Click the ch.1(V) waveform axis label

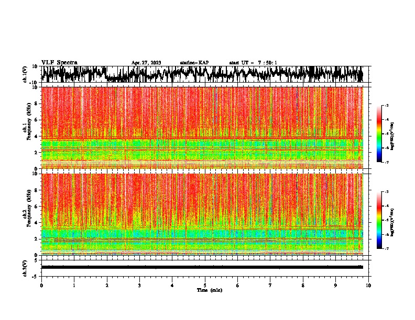point(25,74)
